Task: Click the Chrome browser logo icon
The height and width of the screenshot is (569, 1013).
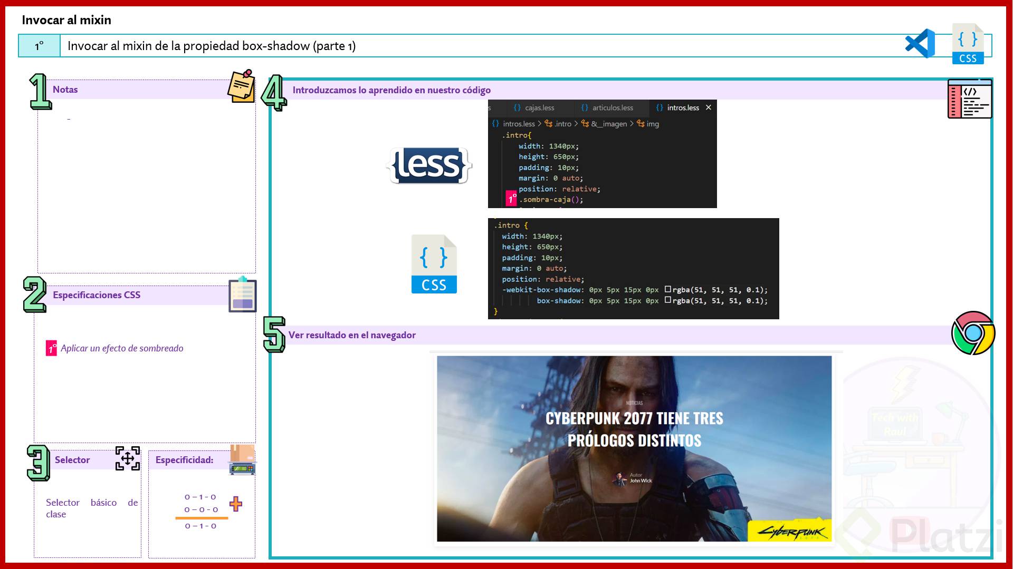Action: [x=973, y=333]
